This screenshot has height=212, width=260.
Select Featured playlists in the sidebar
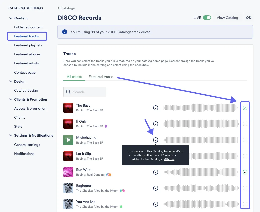(28, 45)
